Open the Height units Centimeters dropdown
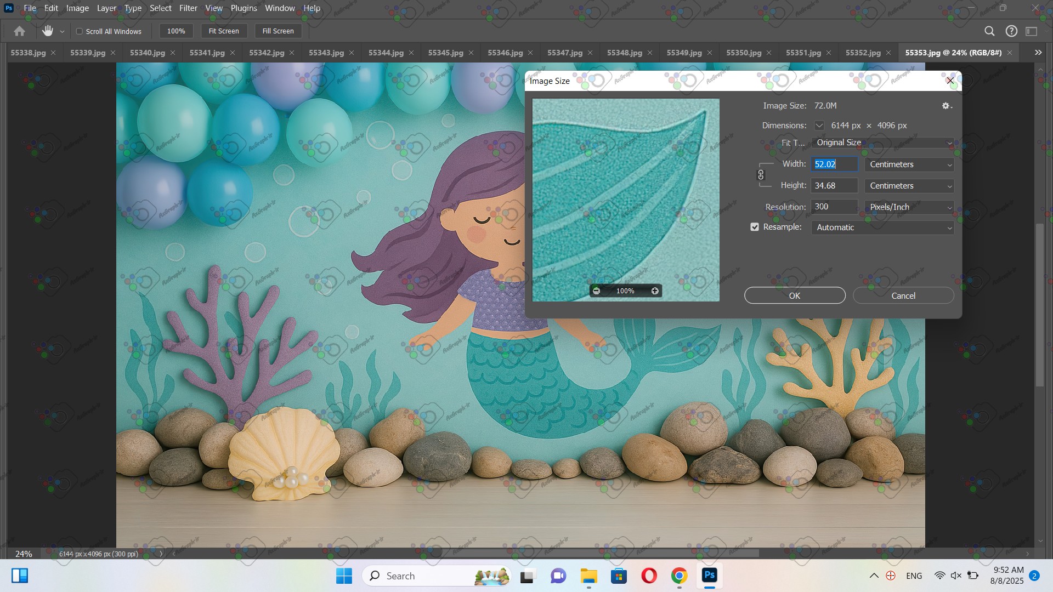The height and width of the screenshot is (592, 1053). pos(909,186)
